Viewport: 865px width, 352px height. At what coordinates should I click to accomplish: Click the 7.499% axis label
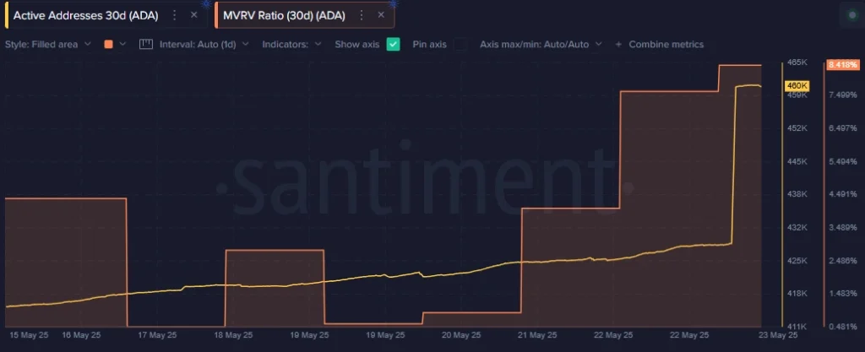[842, 95]
